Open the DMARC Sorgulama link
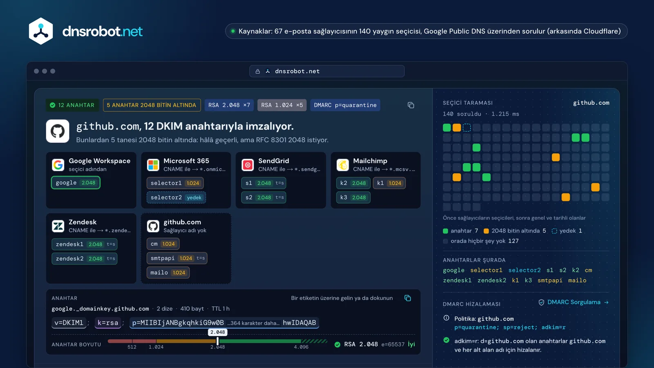The width and height of the screenshot is (654, 368). coord(573,302)
